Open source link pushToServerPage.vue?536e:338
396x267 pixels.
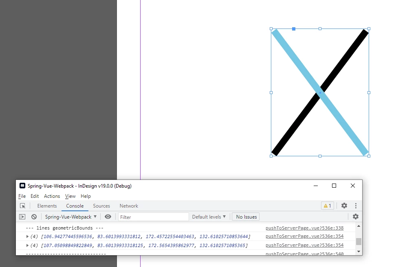click(305, 228)
